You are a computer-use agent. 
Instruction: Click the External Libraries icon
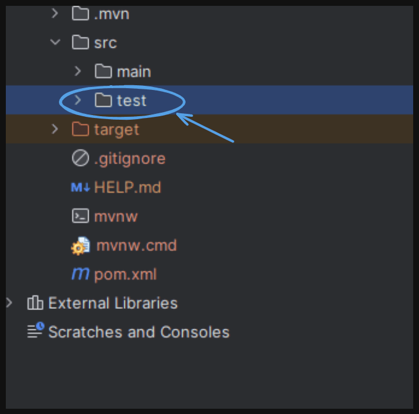35,302
